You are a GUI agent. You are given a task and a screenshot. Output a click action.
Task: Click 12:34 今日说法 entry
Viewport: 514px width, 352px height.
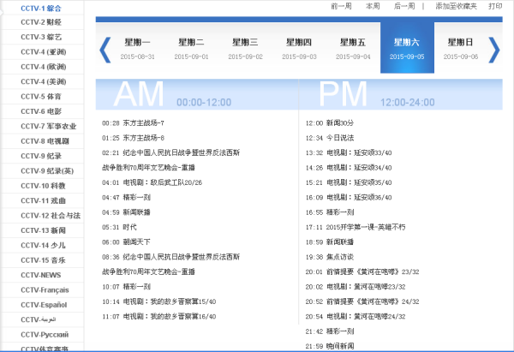tap(330, 138)
